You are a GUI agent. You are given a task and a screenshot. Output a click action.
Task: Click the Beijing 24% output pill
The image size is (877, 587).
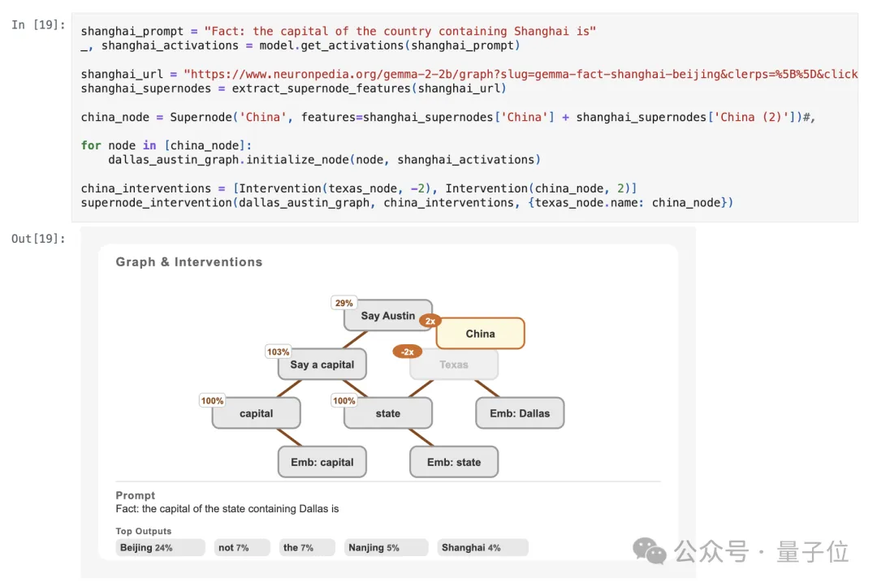160,548
